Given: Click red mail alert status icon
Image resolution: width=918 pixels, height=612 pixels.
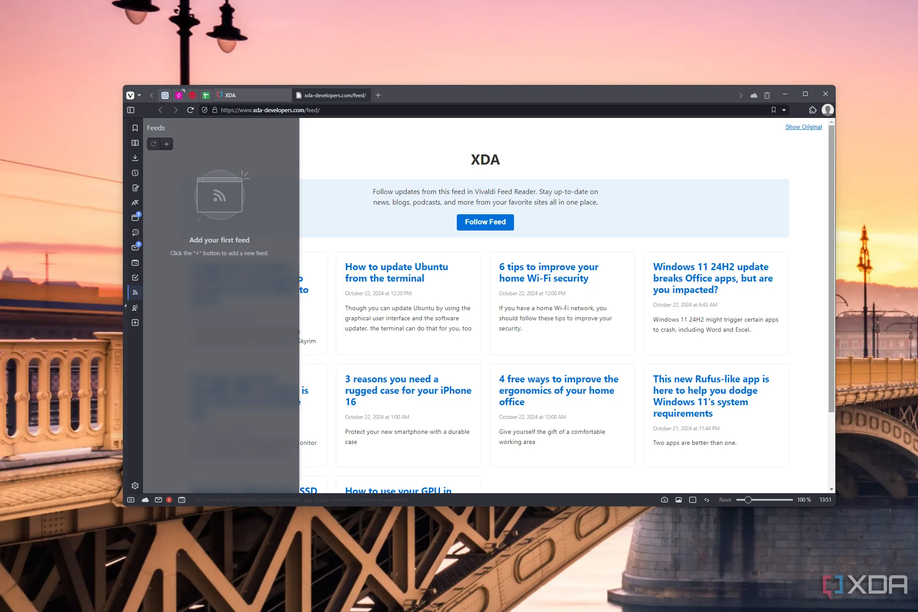Looking at the screenshot, I should tap(169, 500).
